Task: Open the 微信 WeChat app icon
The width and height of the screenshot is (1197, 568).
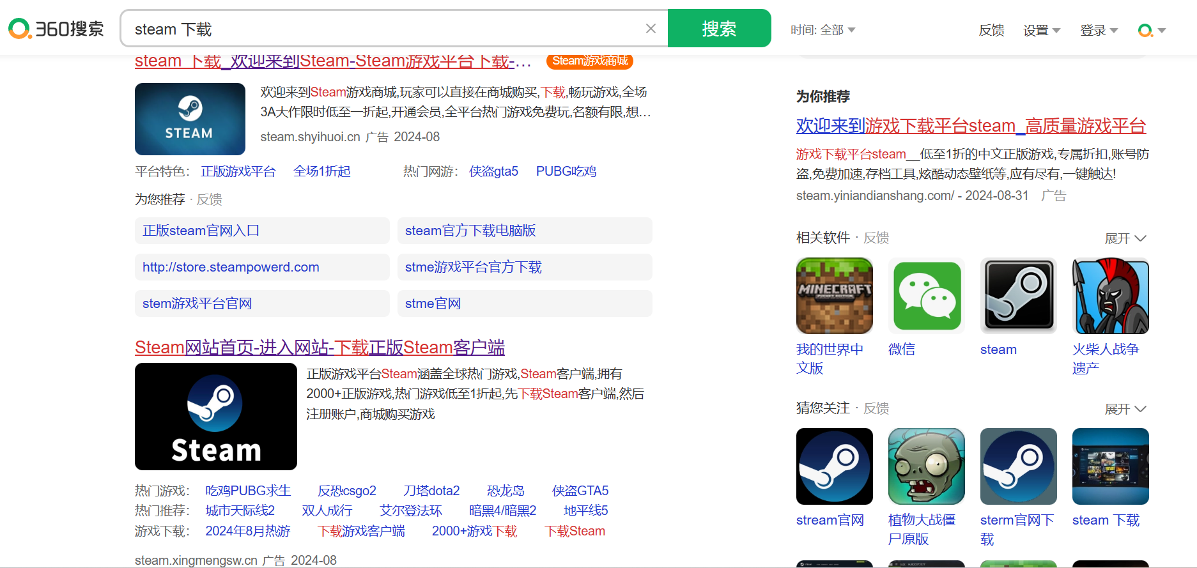Action: [926, 296]
